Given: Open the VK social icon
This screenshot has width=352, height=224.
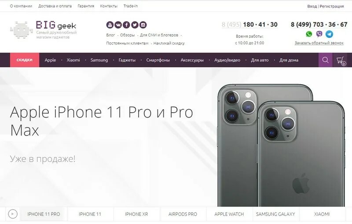Looking at the screenshot, I should click(118, 25).
